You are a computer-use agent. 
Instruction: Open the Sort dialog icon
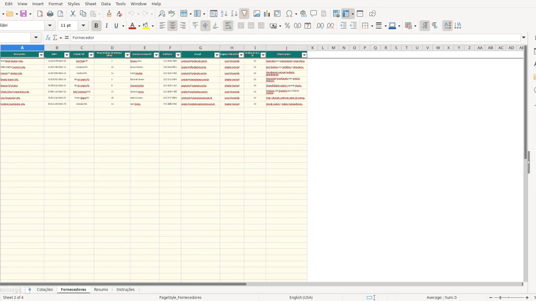[x=214, y=14]
